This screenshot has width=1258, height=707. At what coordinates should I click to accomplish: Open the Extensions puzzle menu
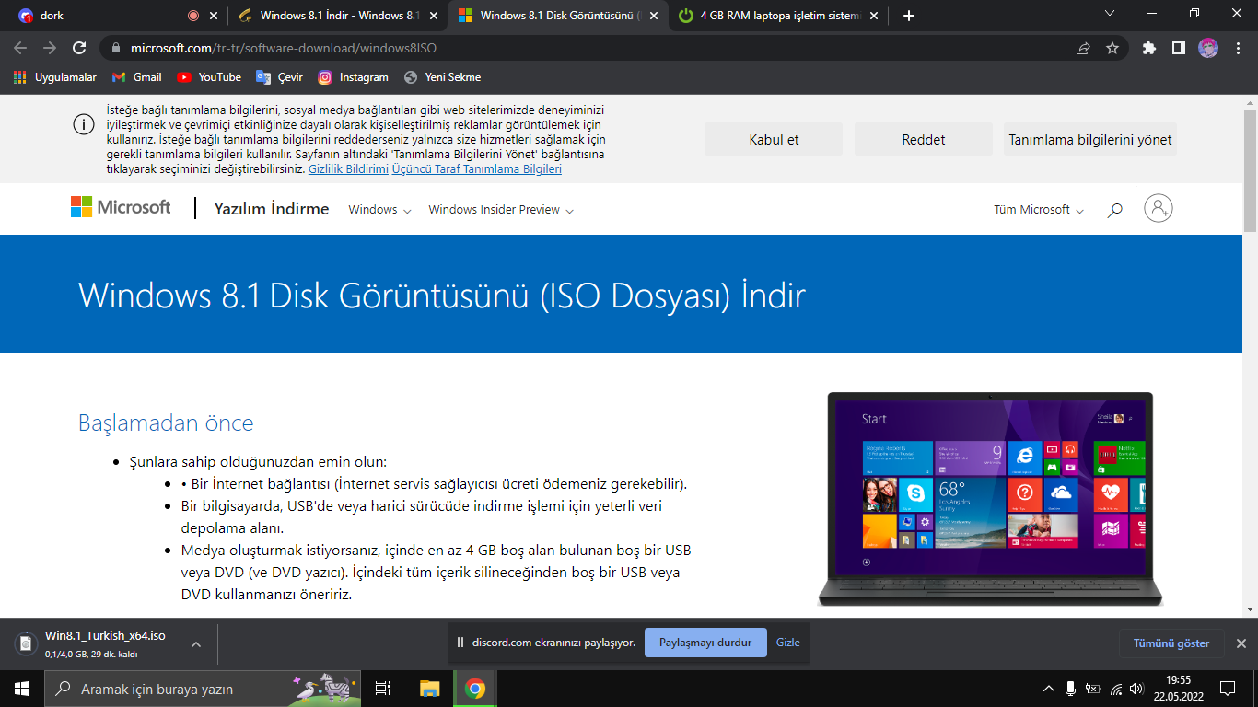click(1148, 48)
